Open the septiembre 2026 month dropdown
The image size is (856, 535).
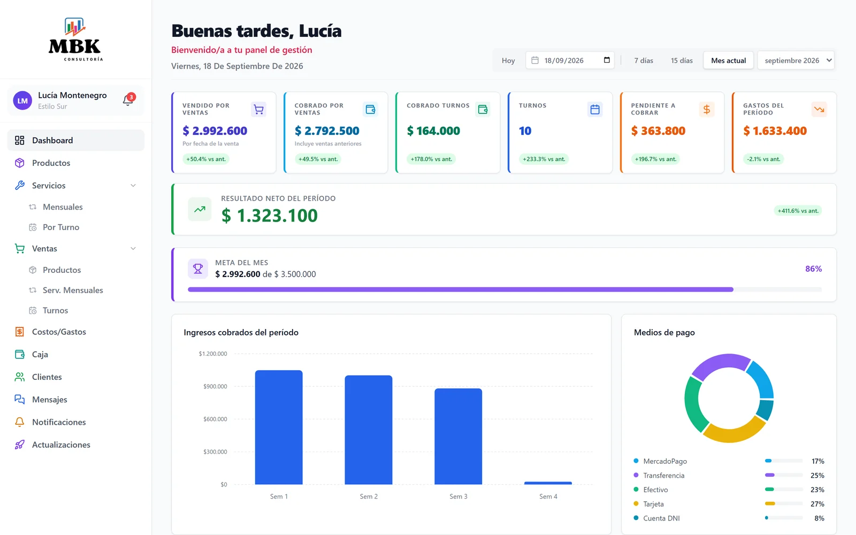pos(796,60)
